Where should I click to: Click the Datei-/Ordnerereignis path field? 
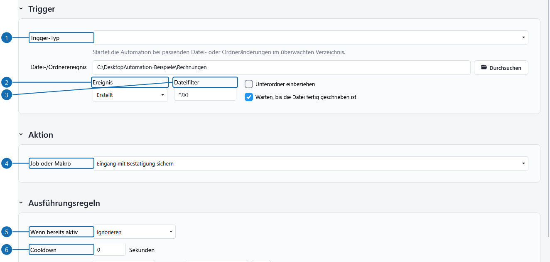point(281,67)
